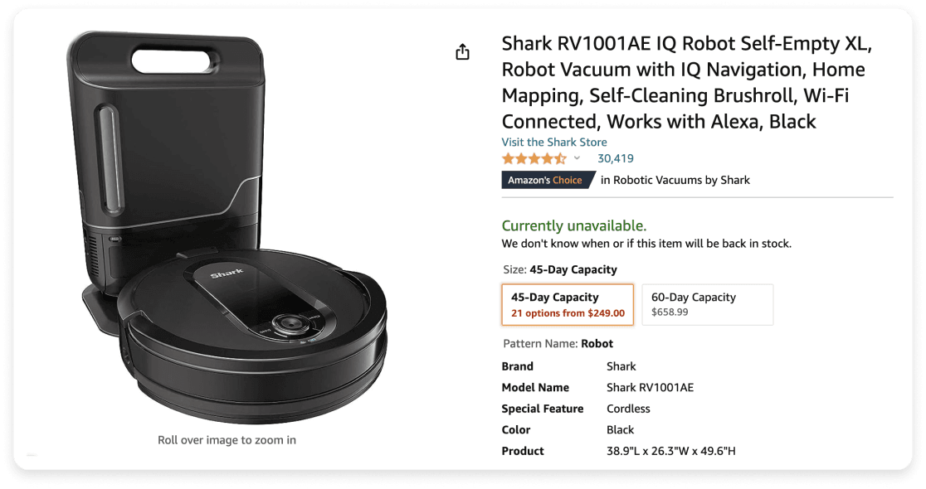
Task: Select the 60-Day Capacity size option
Action: coord(707,304)
